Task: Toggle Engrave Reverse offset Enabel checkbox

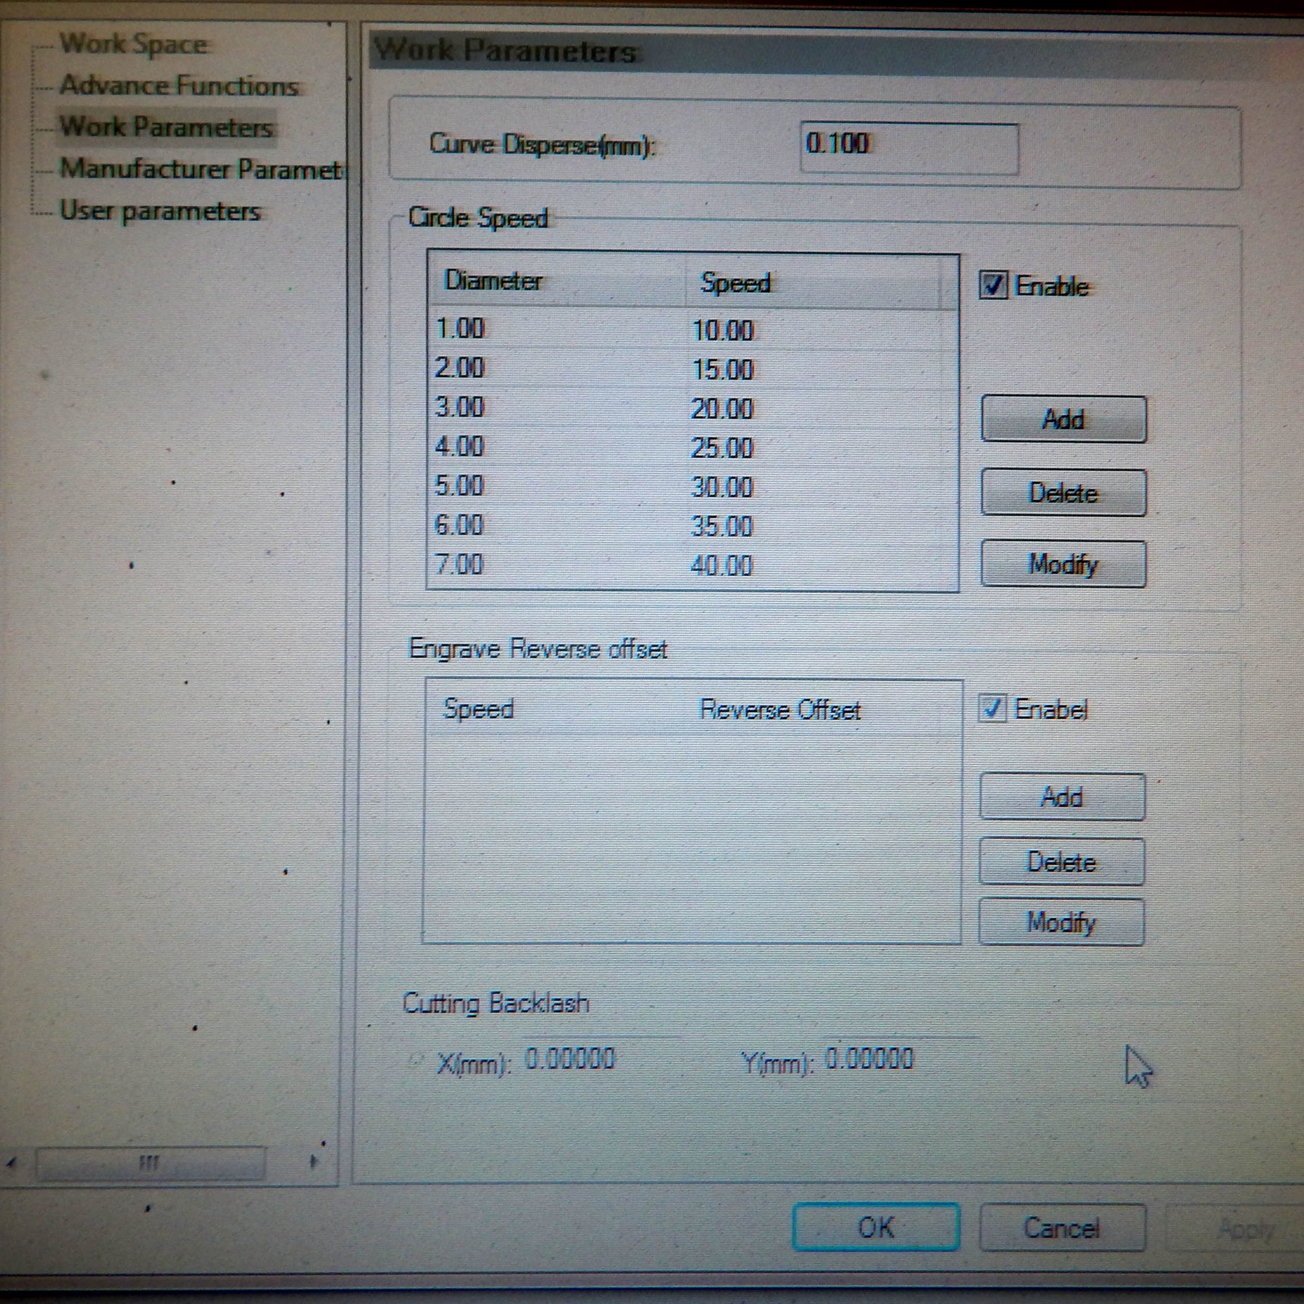Action: (x=992, y=709)
